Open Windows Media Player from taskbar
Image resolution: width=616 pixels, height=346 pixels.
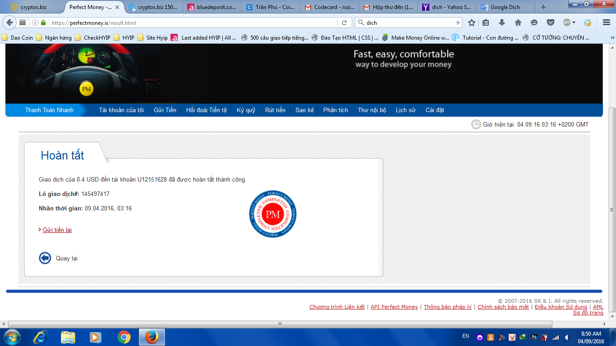(95, 337)
